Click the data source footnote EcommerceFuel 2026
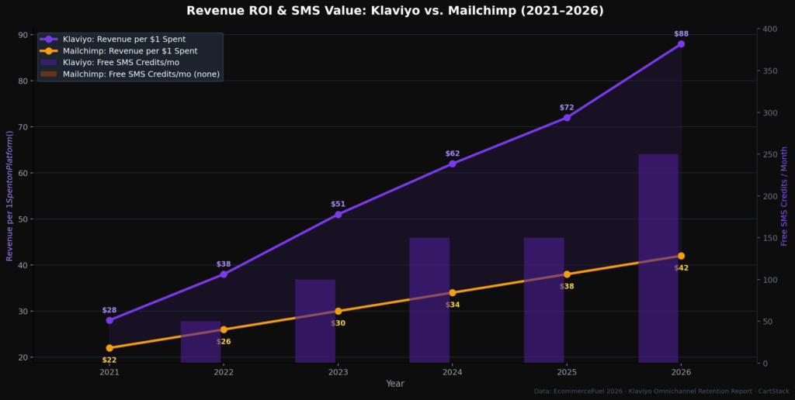This screenshot has width=795, height=400. [x=661, y=391]
